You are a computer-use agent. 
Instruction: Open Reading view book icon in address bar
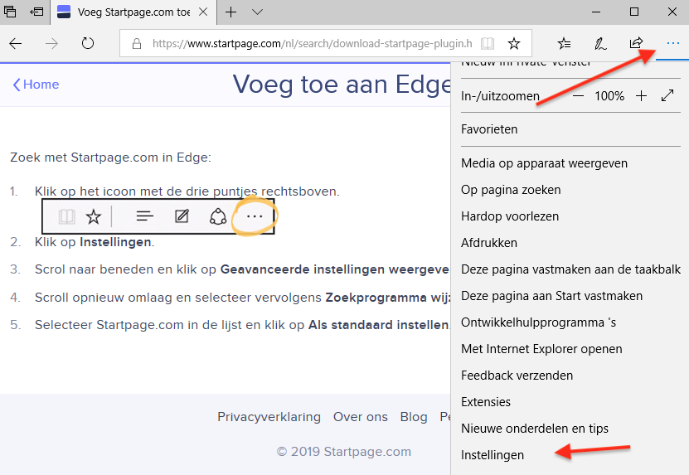pos(488,44)
